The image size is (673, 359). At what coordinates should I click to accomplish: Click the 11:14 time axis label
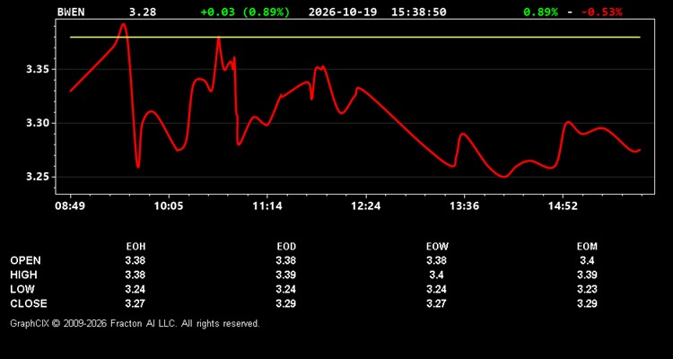point(267,206)
